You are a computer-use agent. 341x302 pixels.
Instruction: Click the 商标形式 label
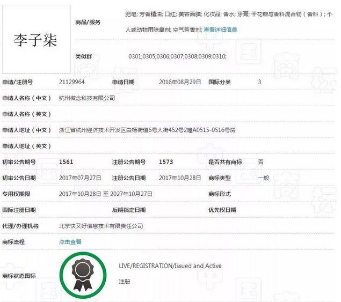point(220,194)
